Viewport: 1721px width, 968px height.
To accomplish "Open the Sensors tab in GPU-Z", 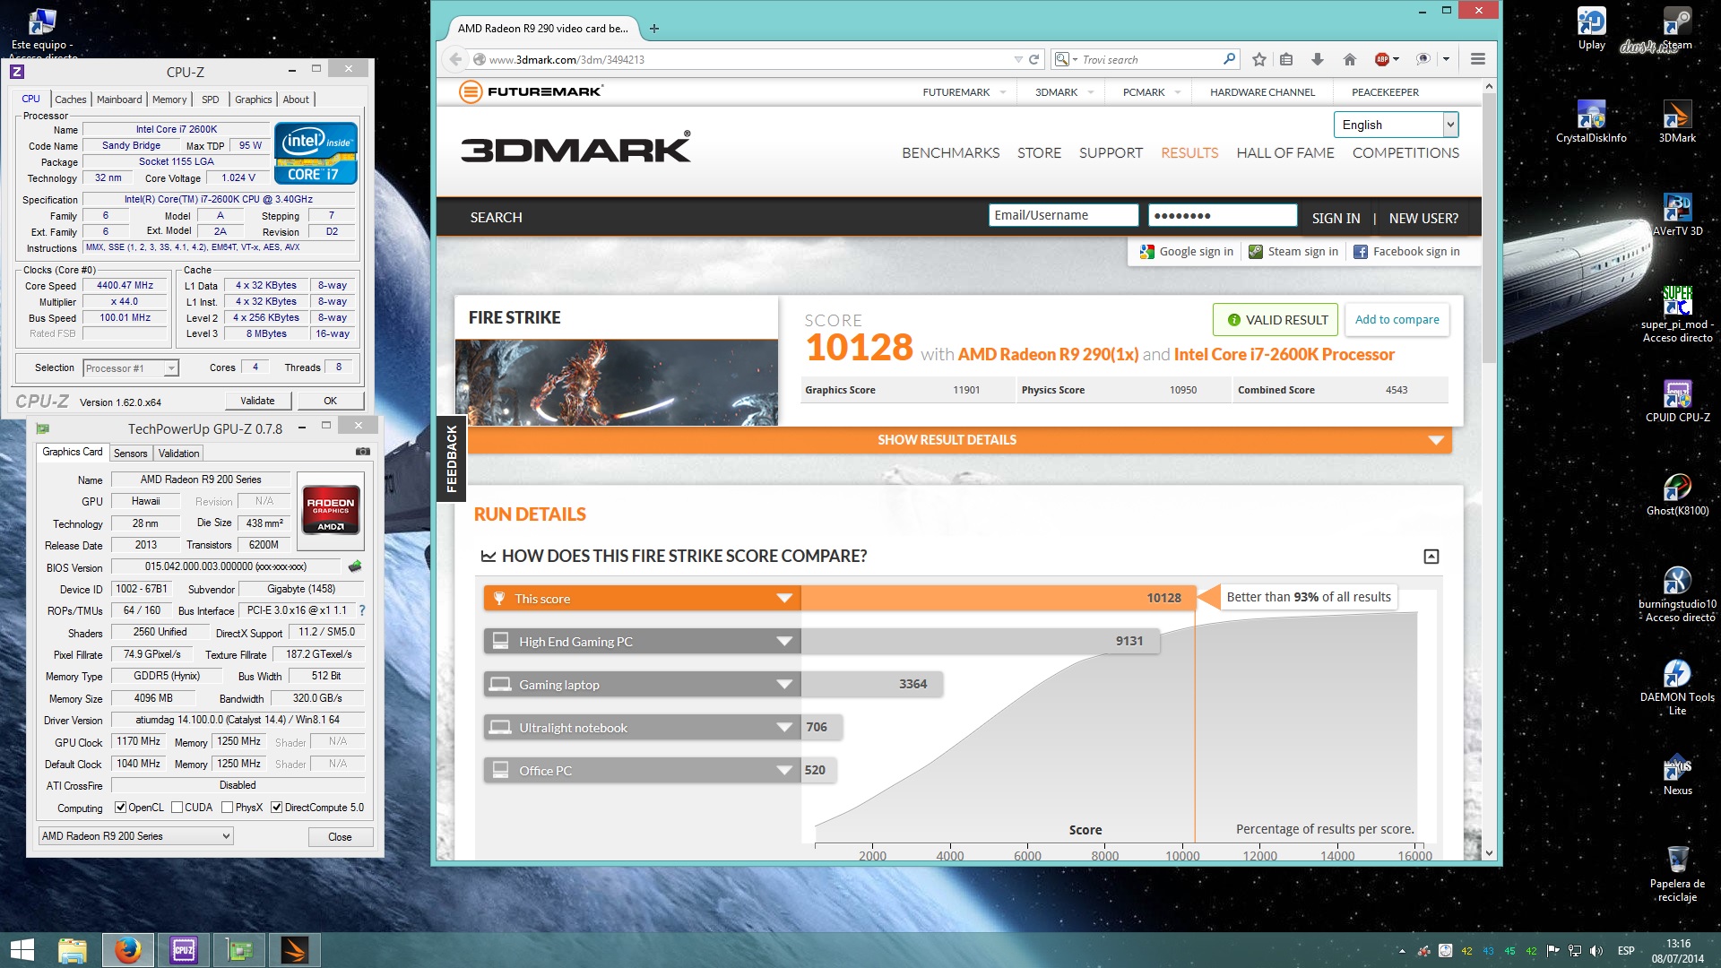I will [130, 454].
